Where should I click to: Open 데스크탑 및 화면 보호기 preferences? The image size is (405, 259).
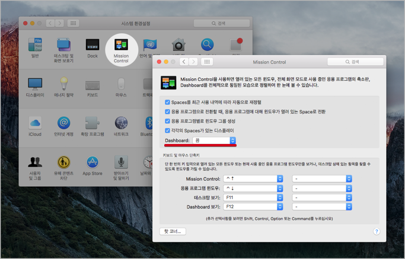[x=63, y=44]
